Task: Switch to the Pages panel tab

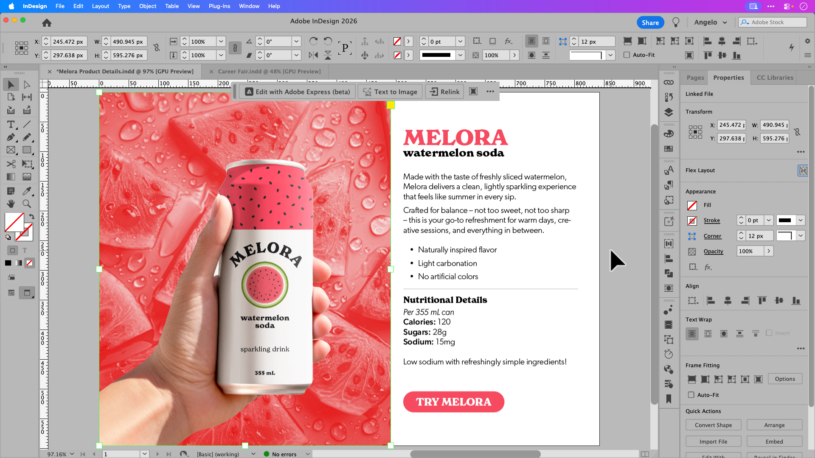Action: pyautogui.click(x=695, y=78)
